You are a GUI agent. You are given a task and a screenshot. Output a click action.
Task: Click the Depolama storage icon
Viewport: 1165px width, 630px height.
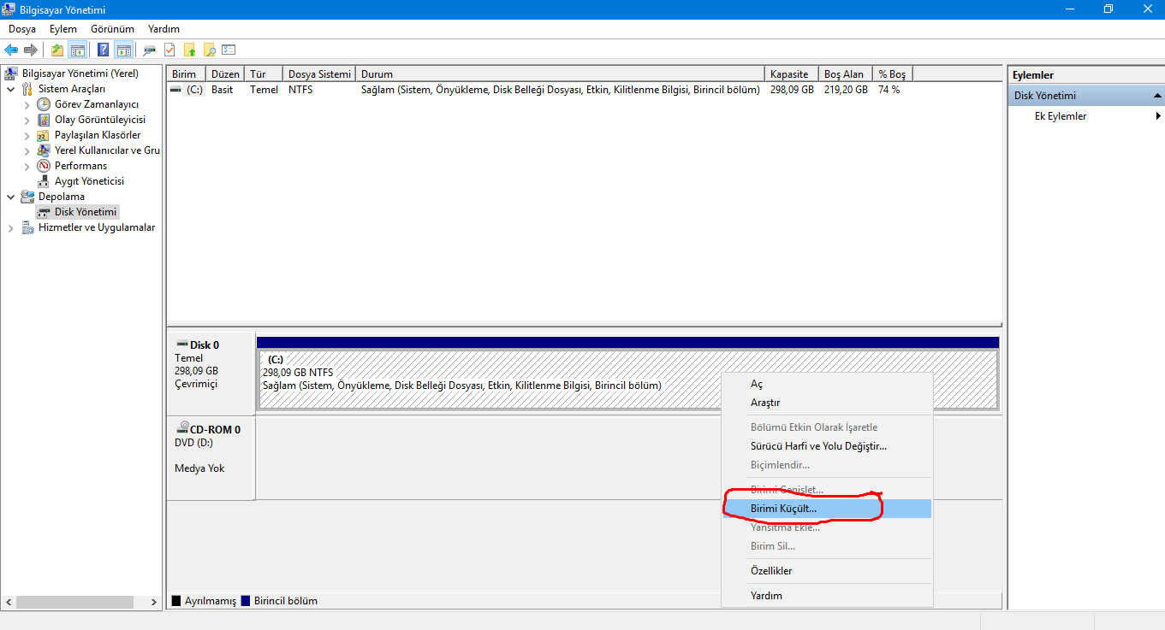[x=27, y=197]
